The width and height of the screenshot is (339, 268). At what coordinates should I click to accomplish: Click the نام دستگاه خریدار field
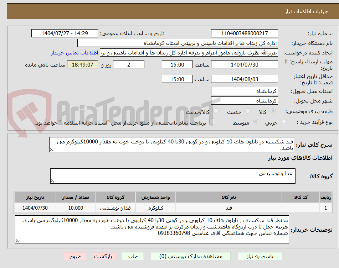(x=178, y=43)
